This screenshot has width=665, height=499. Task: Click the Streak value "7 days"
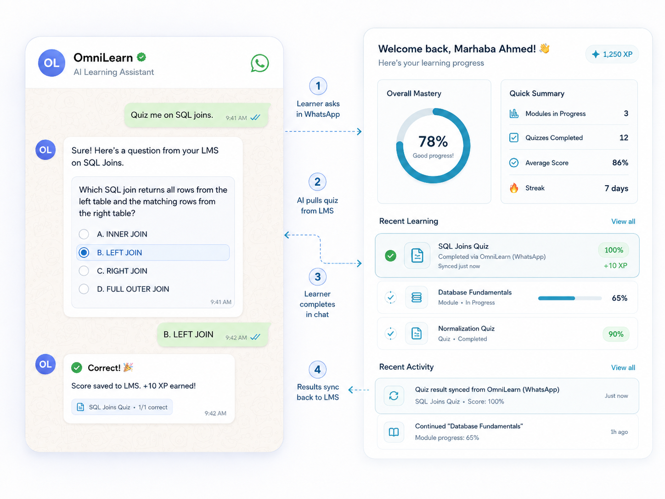tap(616, 188)
